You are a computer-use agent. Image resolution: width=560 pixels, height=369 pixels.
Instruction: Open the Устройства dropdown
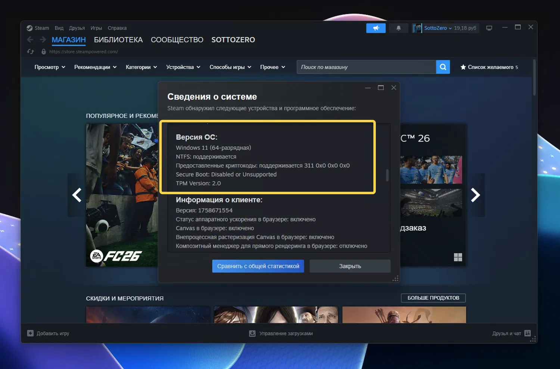click(x=183, y=67)
